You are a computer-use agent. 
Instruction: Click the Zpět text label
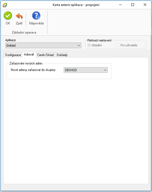(19, 23)
